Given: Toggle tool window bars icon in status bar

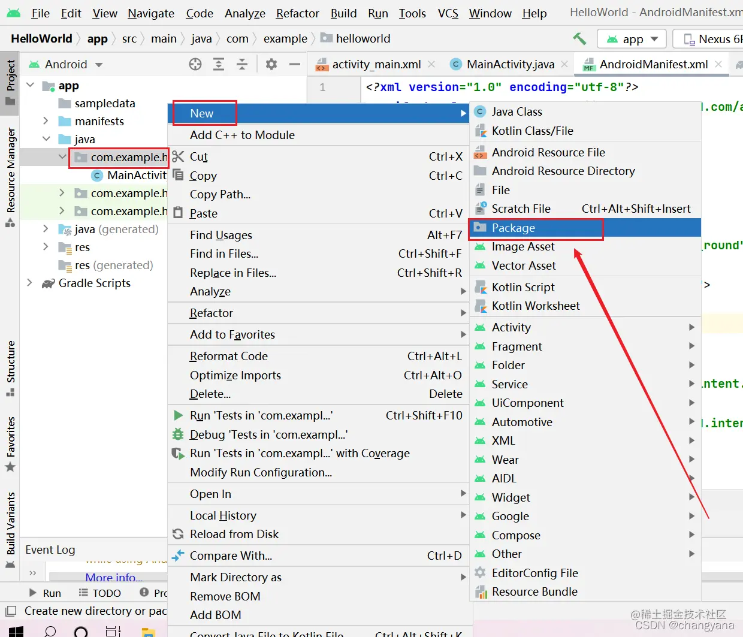Looking at the screenshot, I should (x=11, y=611).
